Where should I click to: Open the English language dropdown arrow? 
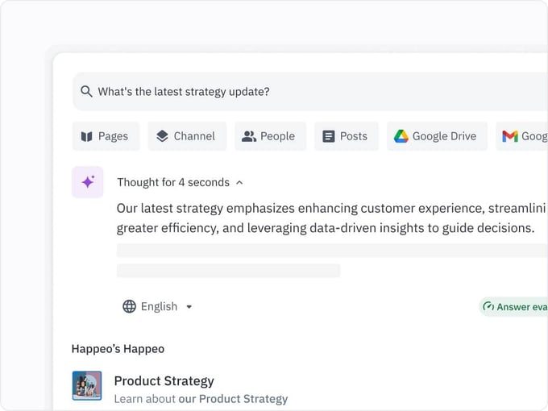(189, 307)
